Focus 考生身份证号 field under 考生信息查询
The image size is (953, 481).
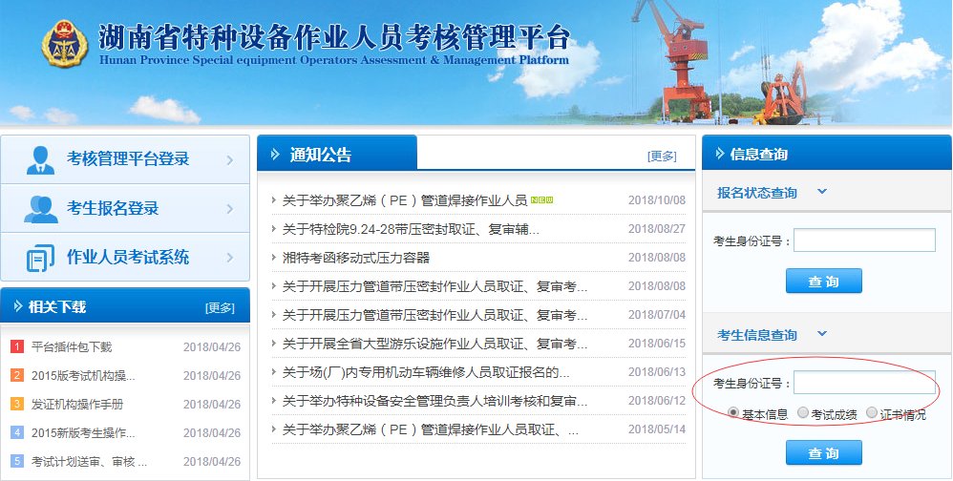click(x=864, y=383)
